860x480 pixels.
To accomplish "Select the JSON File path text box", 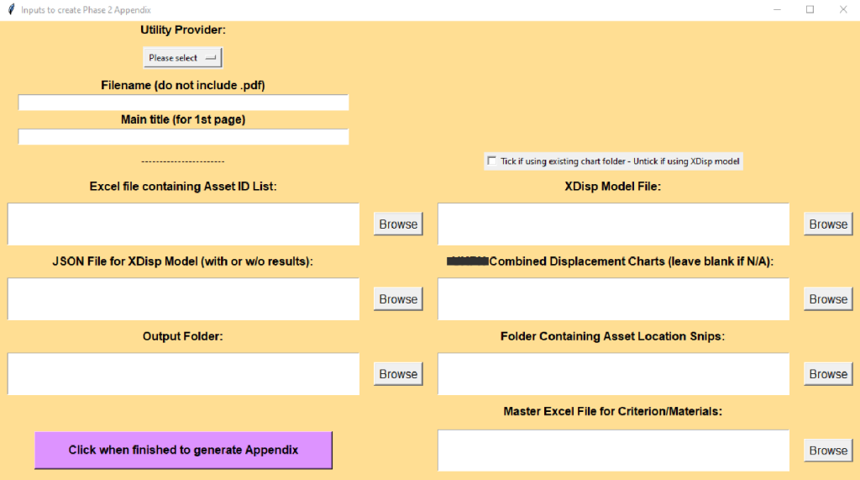I will tap(183, 299).
